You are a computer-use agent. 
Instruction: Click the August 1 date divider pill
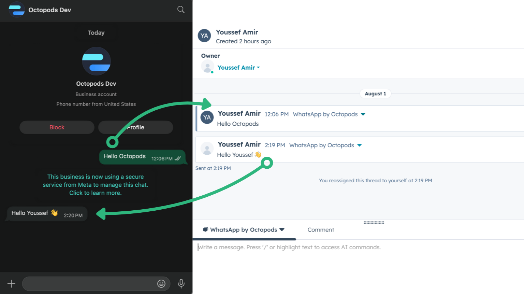[x=375, y=94]
